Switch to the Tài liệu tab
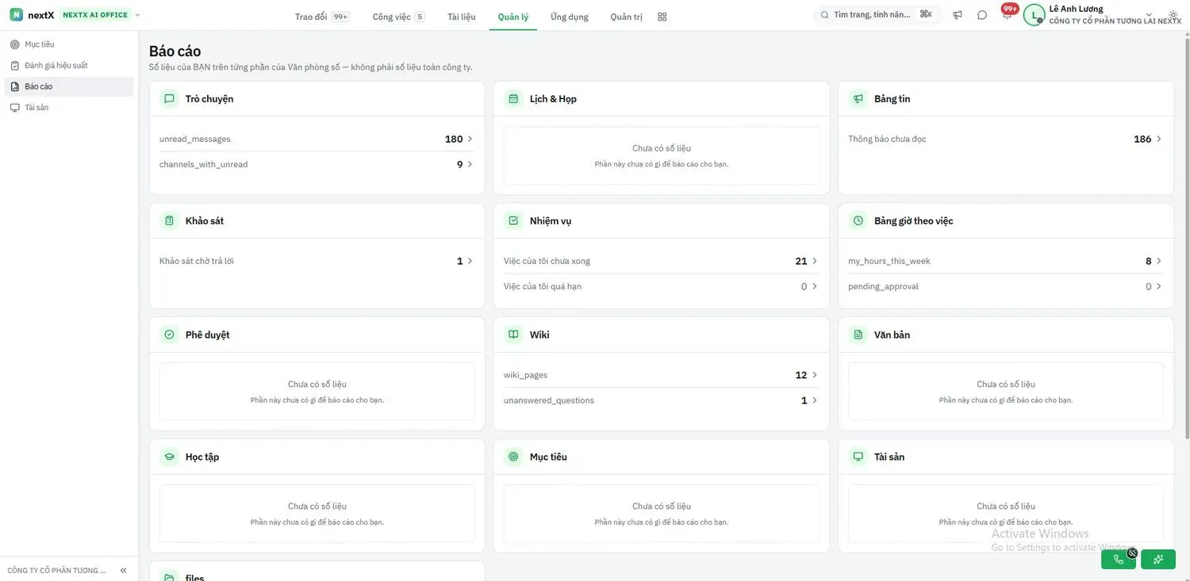This screenshot has height=581, width=1190. pyautogui.click(x=462, y=17)
